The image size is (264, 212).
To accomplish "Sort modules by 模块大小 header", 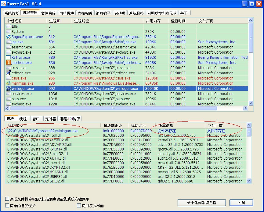I will (x=142, y=126).
